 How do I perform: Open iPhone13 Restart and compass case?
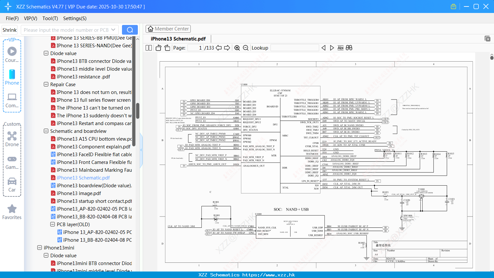[x=91, y=123]
